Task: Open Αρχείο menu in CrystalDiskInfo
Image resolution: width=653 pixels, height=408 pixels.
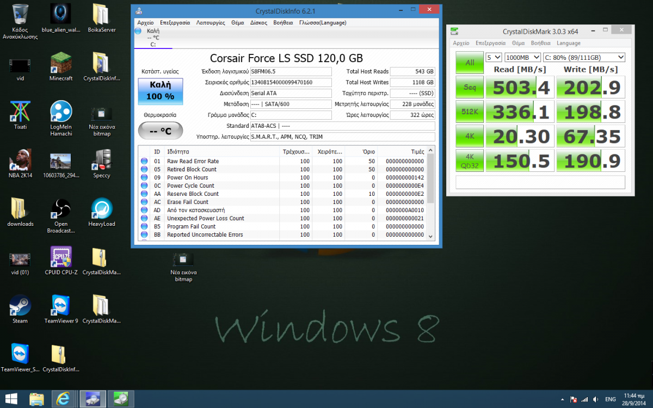Action: coord(145,23)
